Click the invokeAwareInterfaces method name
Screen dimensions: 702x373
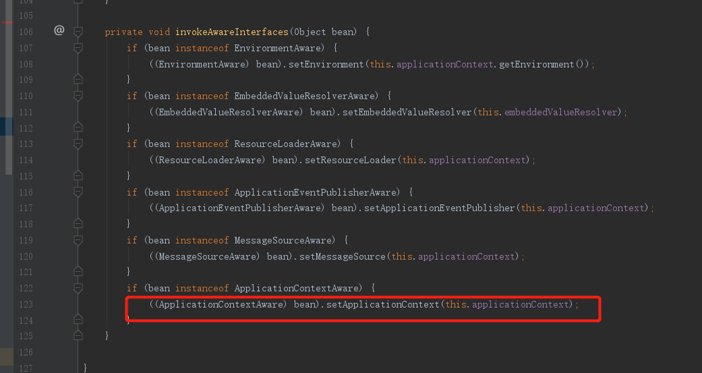click(x=232, y=32)
